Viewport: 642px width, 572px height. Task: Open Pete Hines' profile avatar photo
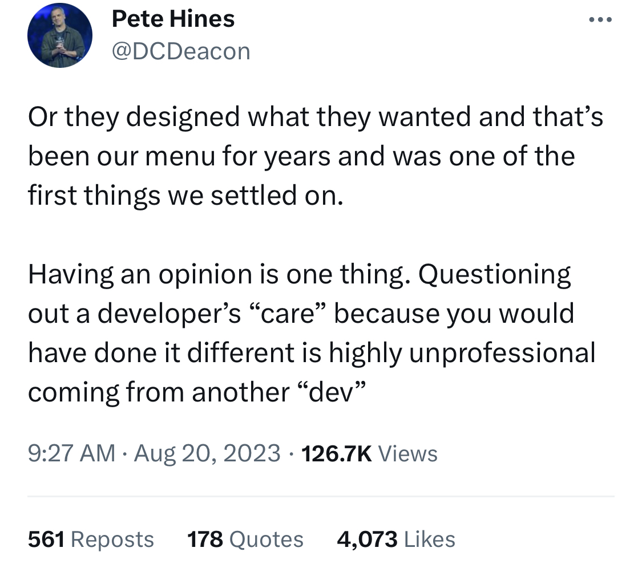tap(60, 35)
